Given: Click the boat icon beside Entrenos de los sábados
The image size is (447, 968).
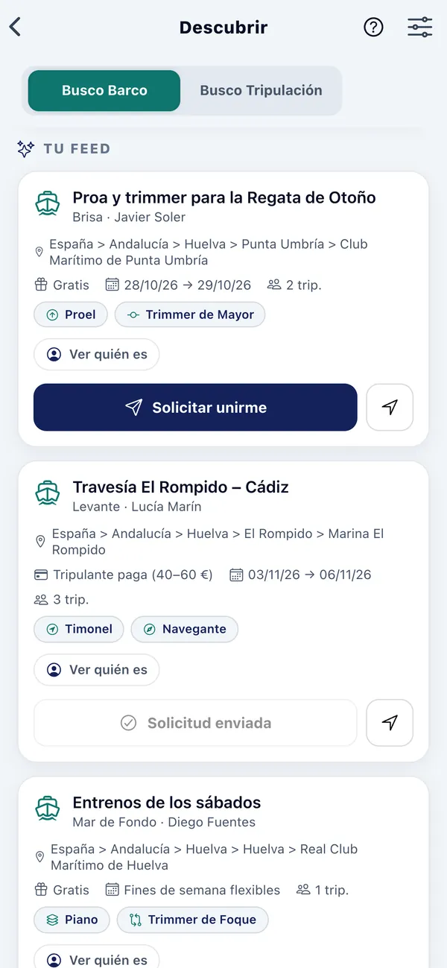Looking at the screenshot, I should pyautogui.click(x=48, y=809).
